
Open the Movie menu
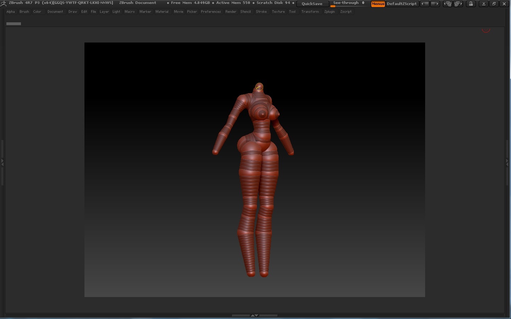(178, 12)
